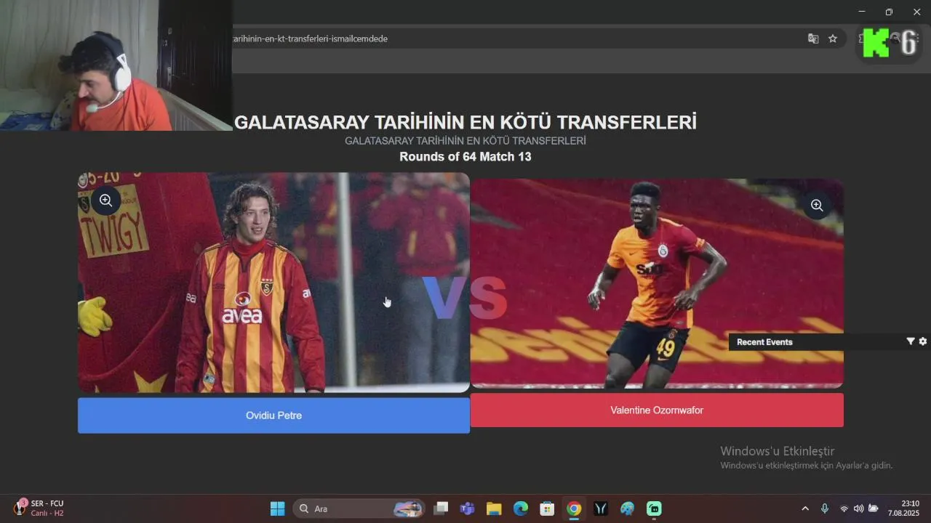The height and width of the screenshot is (523, 931).
Task: Open the SER - FCU live score widget
Action: [40, 508]
